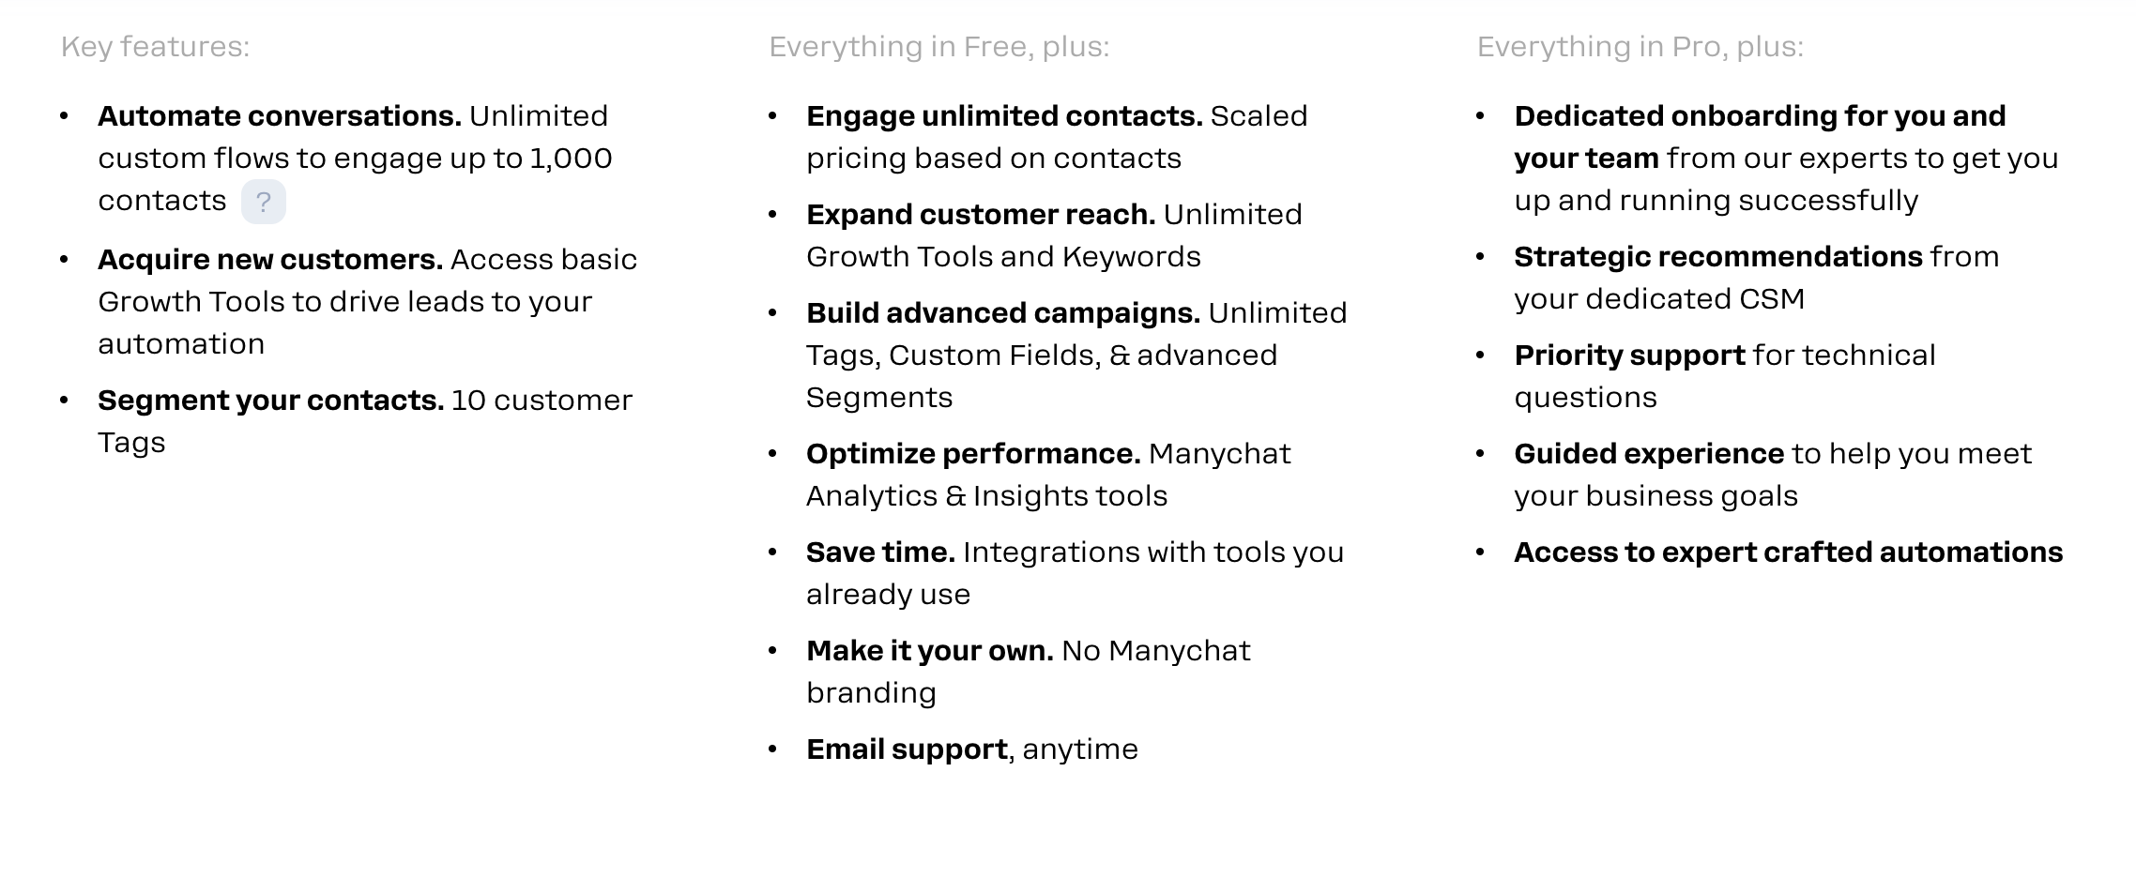Click "Priority support" feature item
The height and width of the screenshot is (893, 2136).
point(1630,356)
